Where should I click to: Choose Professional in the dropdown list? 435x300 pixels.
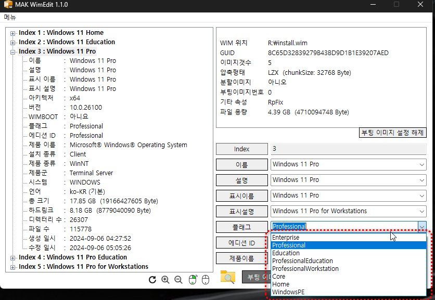click(349, 245)
